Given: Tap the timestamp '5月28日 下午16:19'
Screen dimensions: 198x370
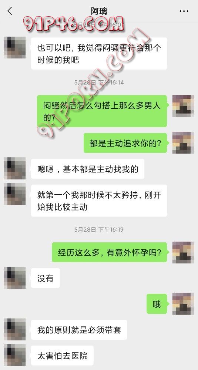Looking at the screenshot, I should (x=99, y=230).
